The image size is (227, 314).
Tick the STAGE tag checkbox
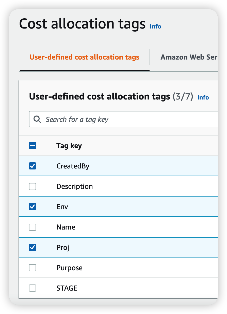click(x=33, y=288)
